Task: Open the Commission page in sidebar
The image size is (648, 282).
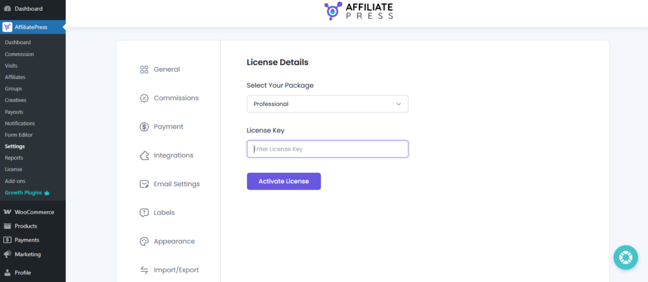Action: pyautogui.click(x=20, y=54)
